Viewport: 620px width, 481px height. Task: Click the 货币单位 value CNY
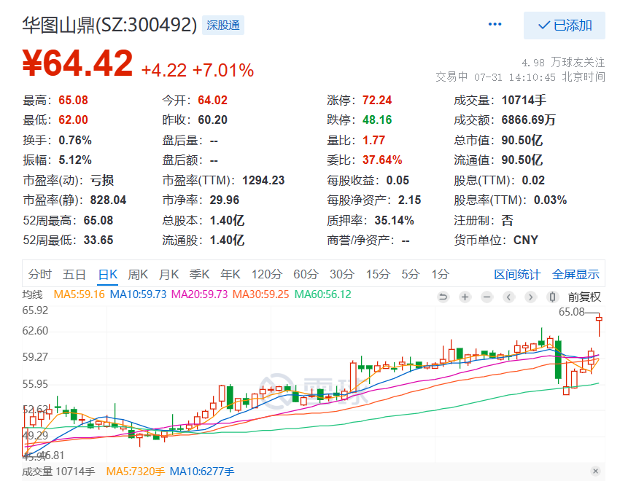click(x=526, y=240)
